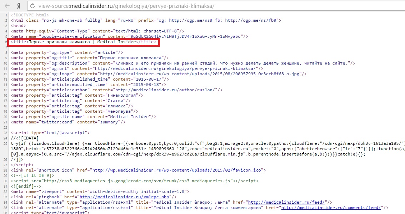
Task: Click the og:url meta line
Action: point(137,68)
